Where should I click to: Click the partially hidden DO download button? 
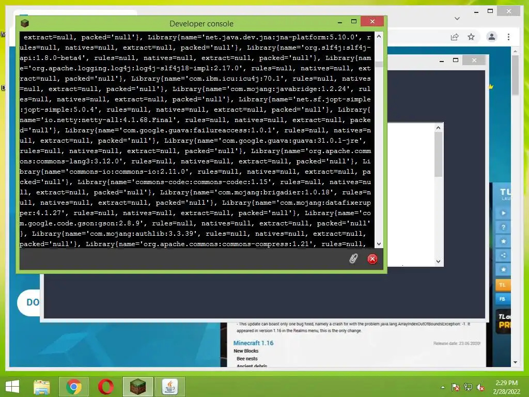29,302
